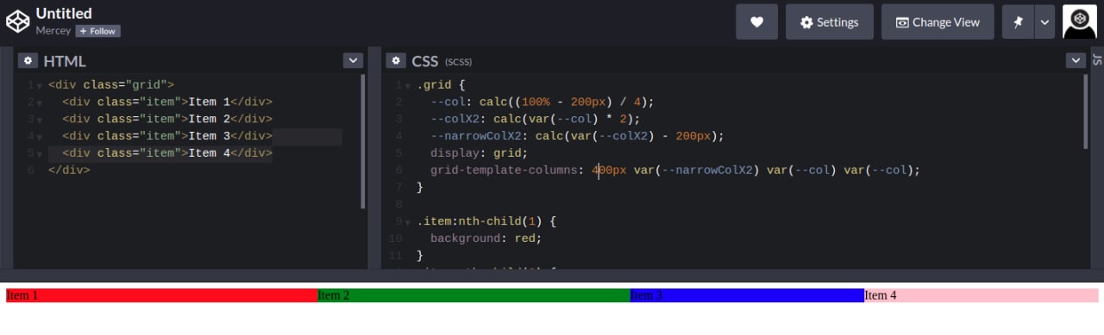Open the user avatar menu
Viewport: 1104px width, 335px height.
coord(1080,22)
